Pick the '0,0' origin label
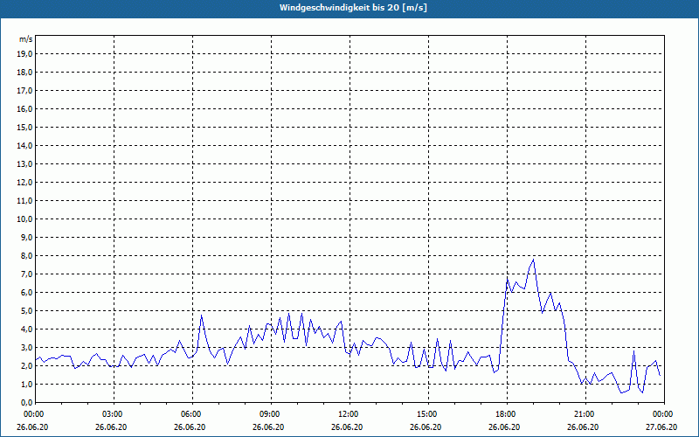Viewport: 699px width, 437px height. pos(26,402)
